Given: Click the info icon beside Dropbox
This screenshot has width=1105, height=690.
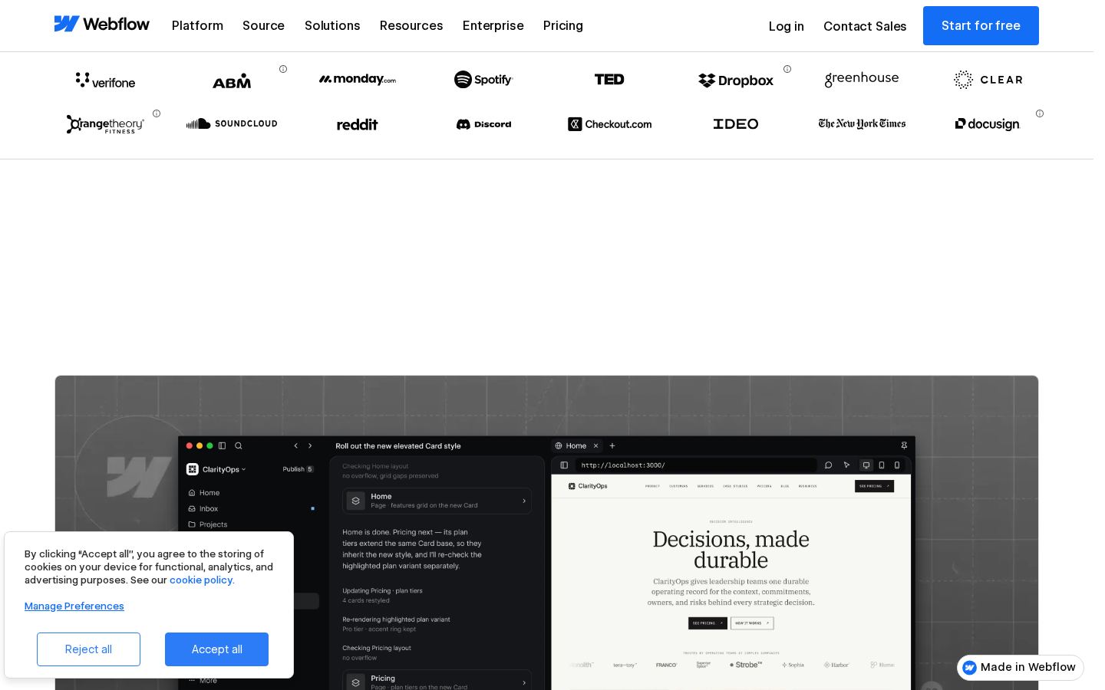Looking at the screenshot, I should pos(787,69).
